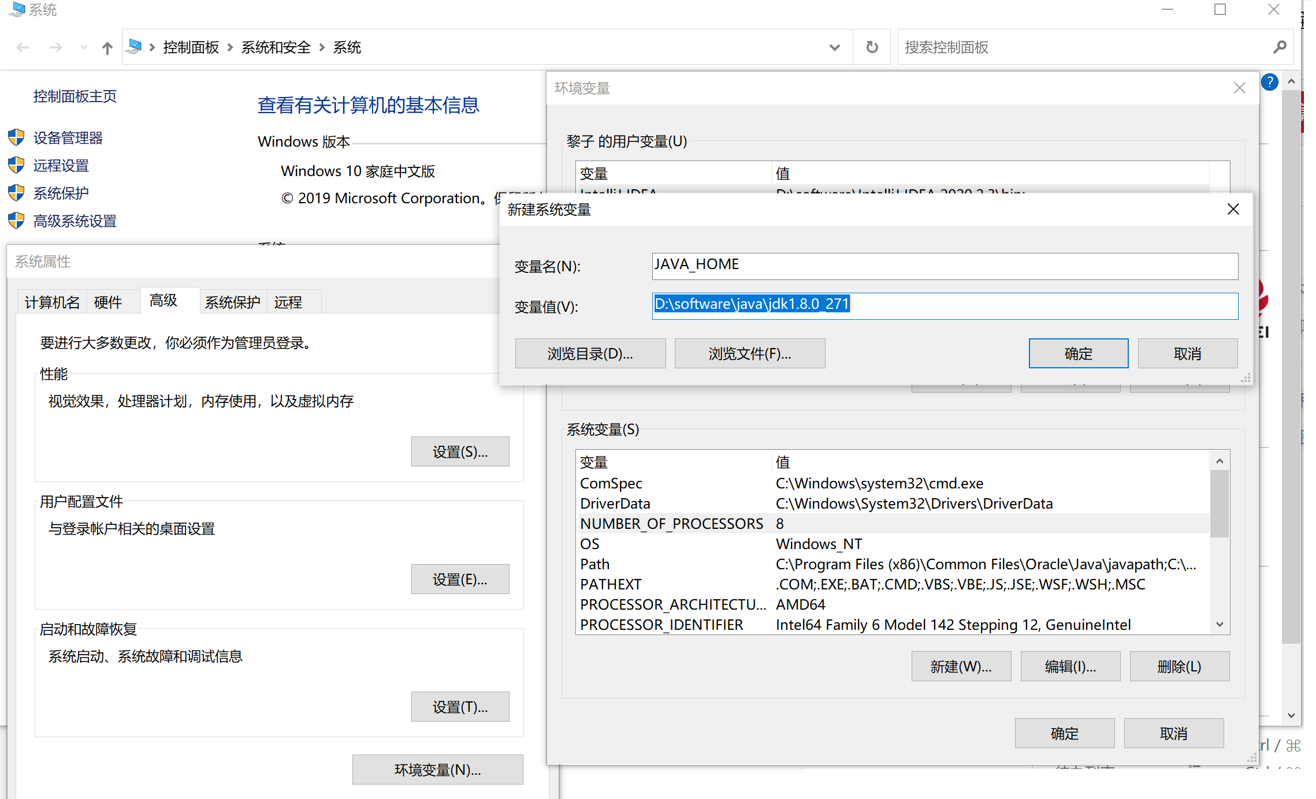Click 新建(W) system variable button
Image resolution: width=1316 pixels, height=799 pixels.
coord(961,666)
